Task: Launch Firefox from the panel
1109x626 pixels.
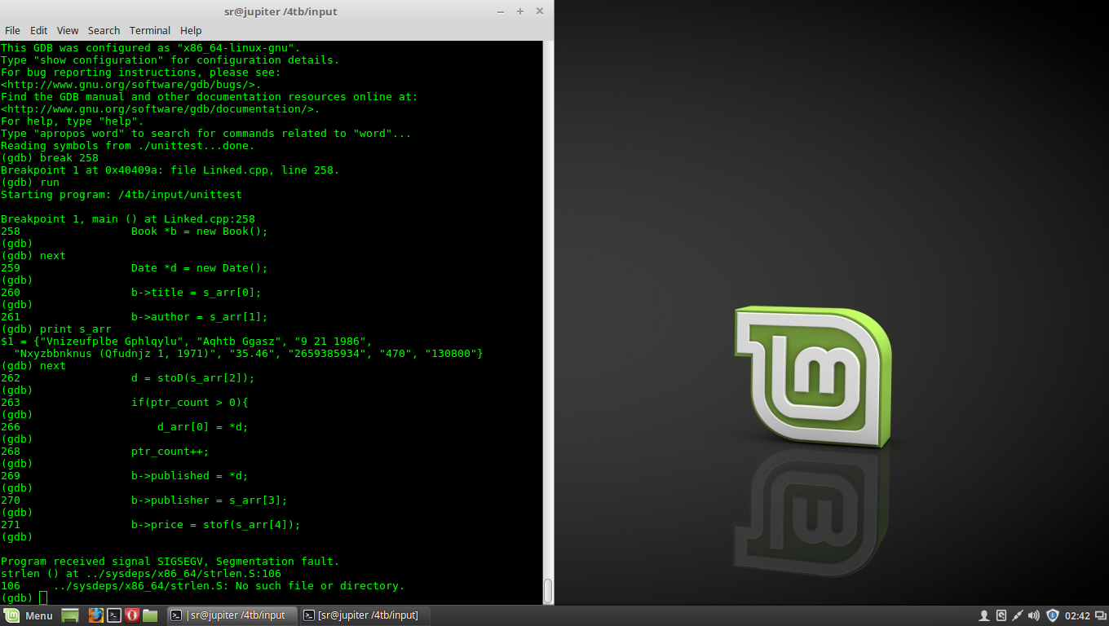Action: coord(96,615)
